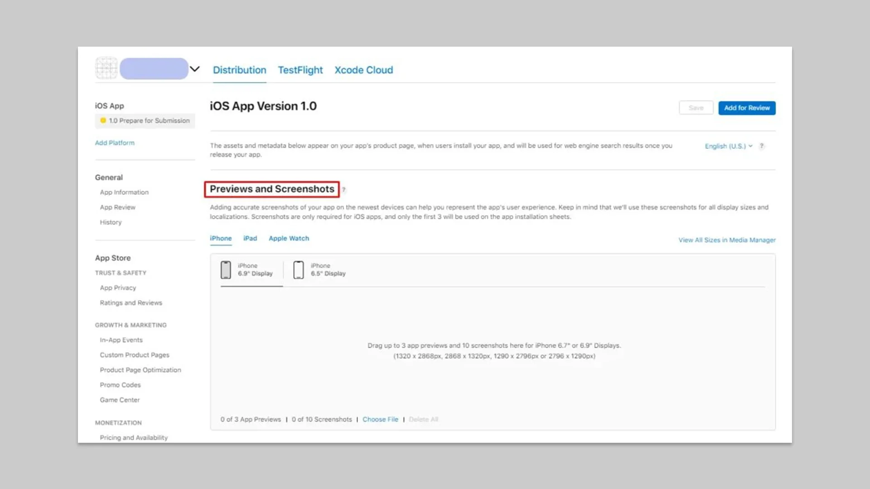The width and height of the screenshot is (870, 489).
Task: Open App Information in General
Action: pyautogui.click(x=124, y=192)
